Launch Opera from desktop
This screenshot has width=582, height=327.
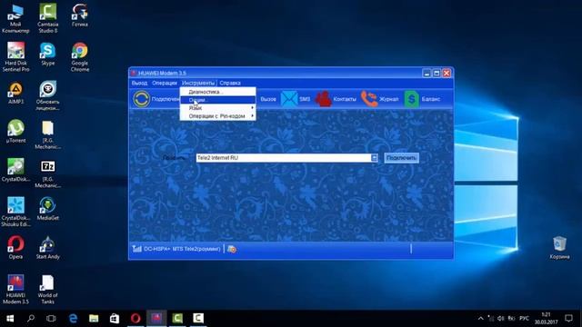pos(15,247)
